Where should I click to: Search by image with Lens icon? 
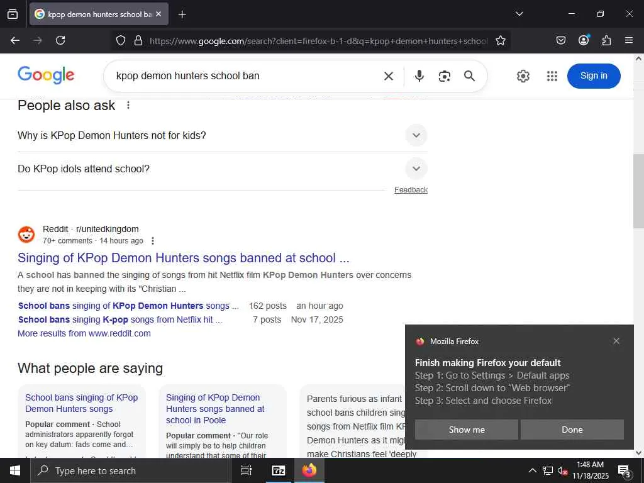[x=445, y=76]
